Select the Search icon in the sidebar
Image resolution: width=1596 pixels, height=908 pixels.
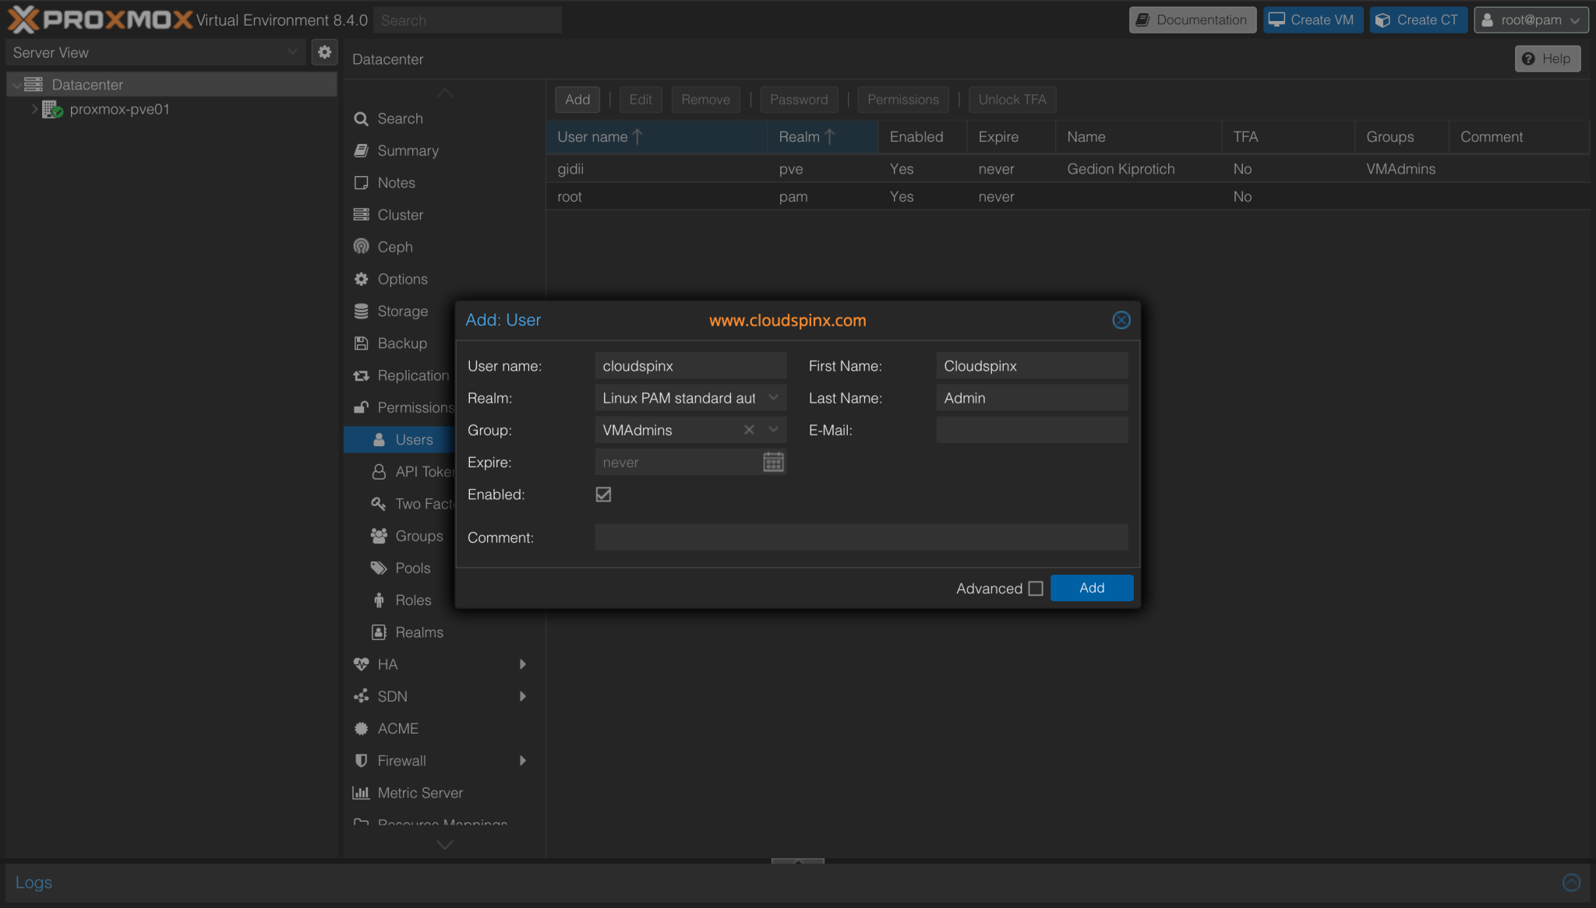point(360,118)
